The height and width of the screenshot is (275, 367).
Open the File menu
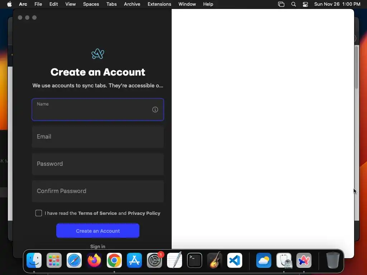pos(38,4)
